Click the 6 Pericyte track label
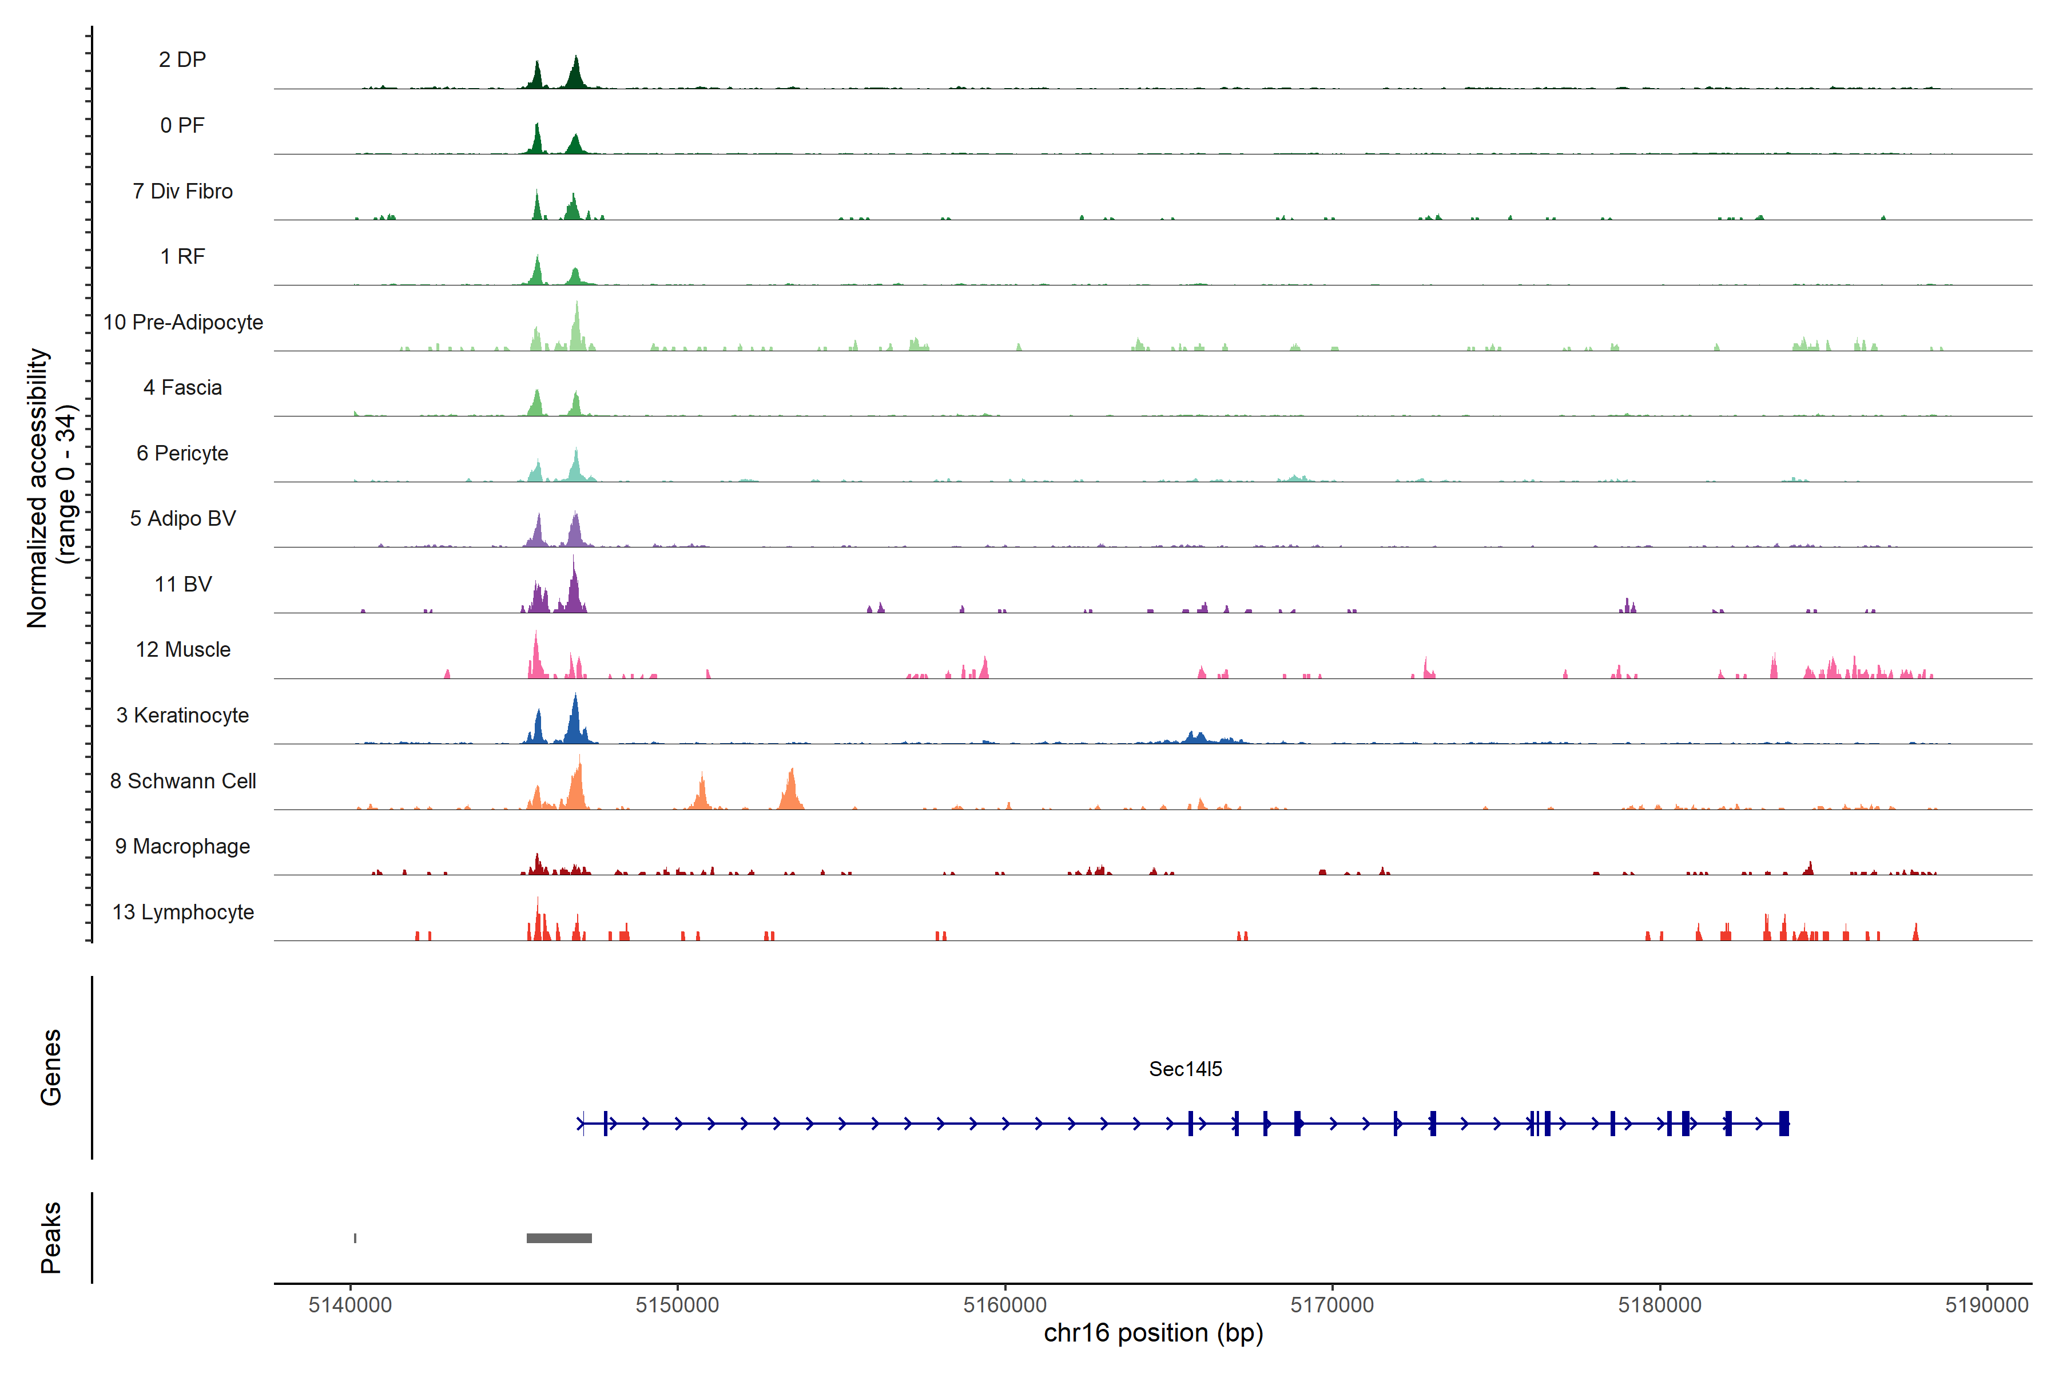 [x=182, y=454]
